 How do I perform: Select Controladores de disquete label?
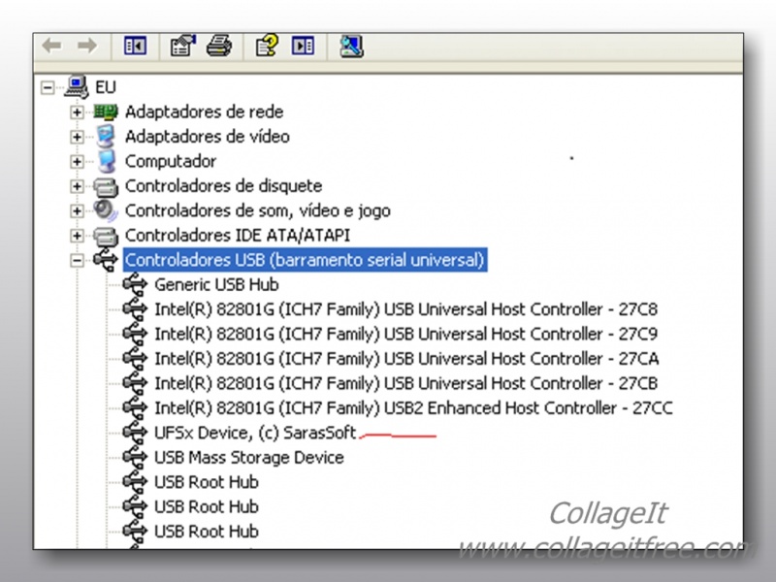pos(223,186)
